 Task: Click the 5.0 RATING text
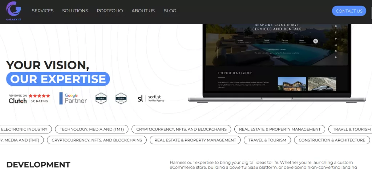click(39, 101)
